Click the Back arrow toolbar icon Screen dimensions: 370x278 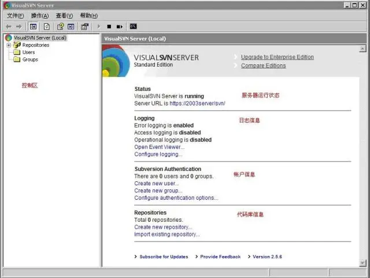pos(9,27)
